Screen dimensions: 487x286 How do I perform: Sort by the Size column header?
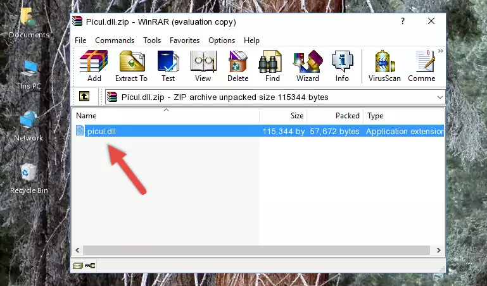(283, 116)
